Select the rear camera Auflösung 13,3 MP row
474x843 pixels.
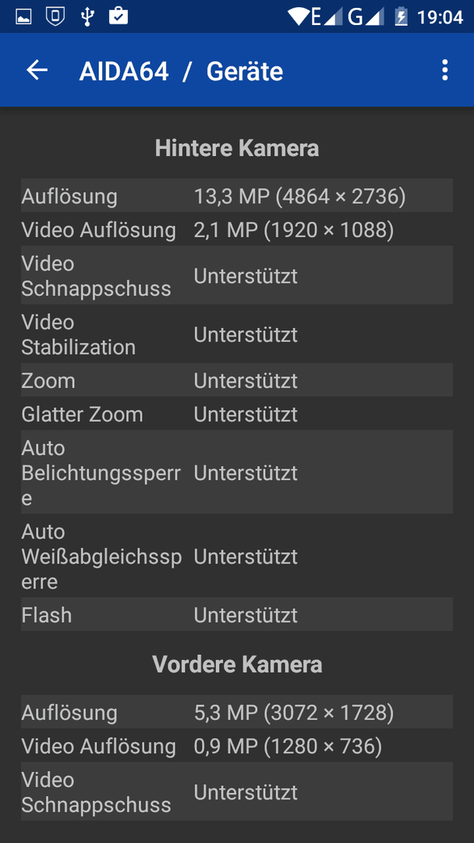point(237,196)
